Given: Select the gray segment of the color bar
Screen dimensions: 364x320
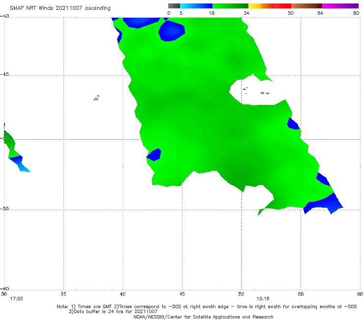Looking at the screenshot, I should coord(174,6).
